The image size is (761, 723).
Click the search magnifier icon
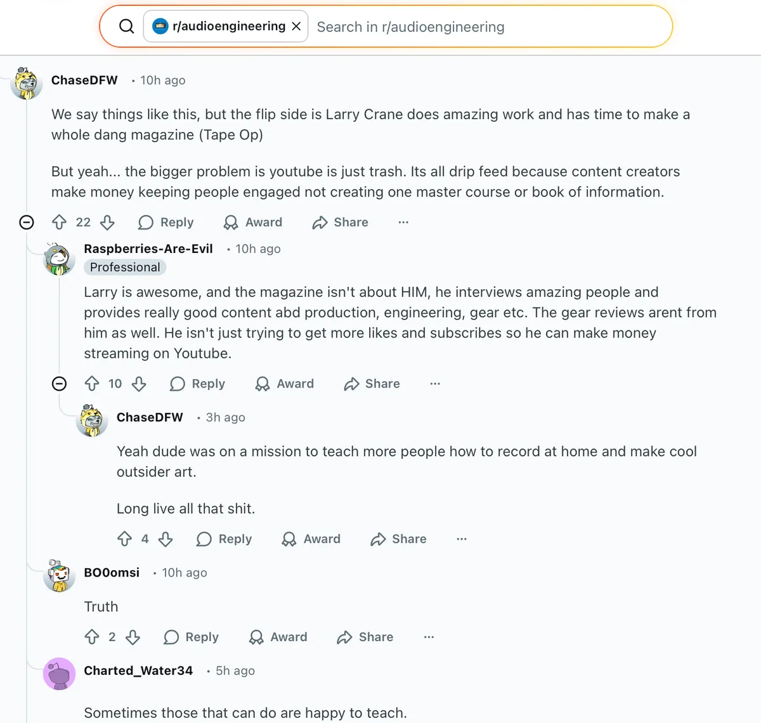pos(127,27)
